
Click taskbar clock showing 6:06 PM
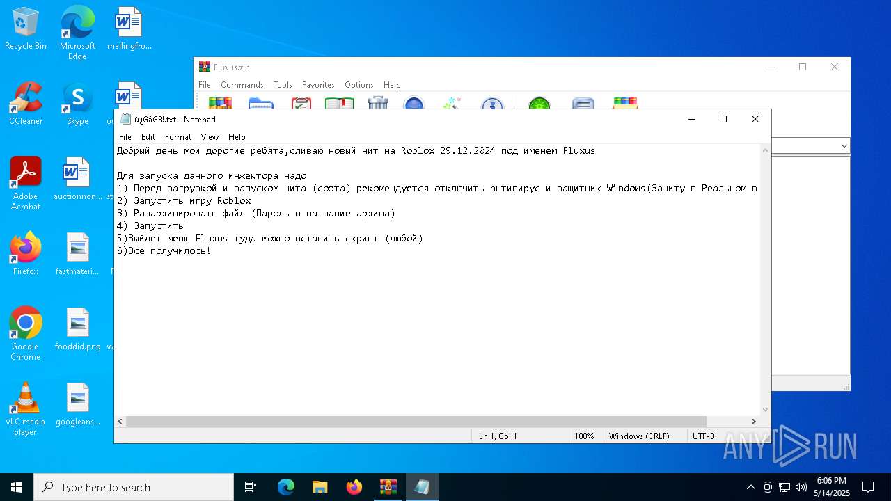[832, 487]
